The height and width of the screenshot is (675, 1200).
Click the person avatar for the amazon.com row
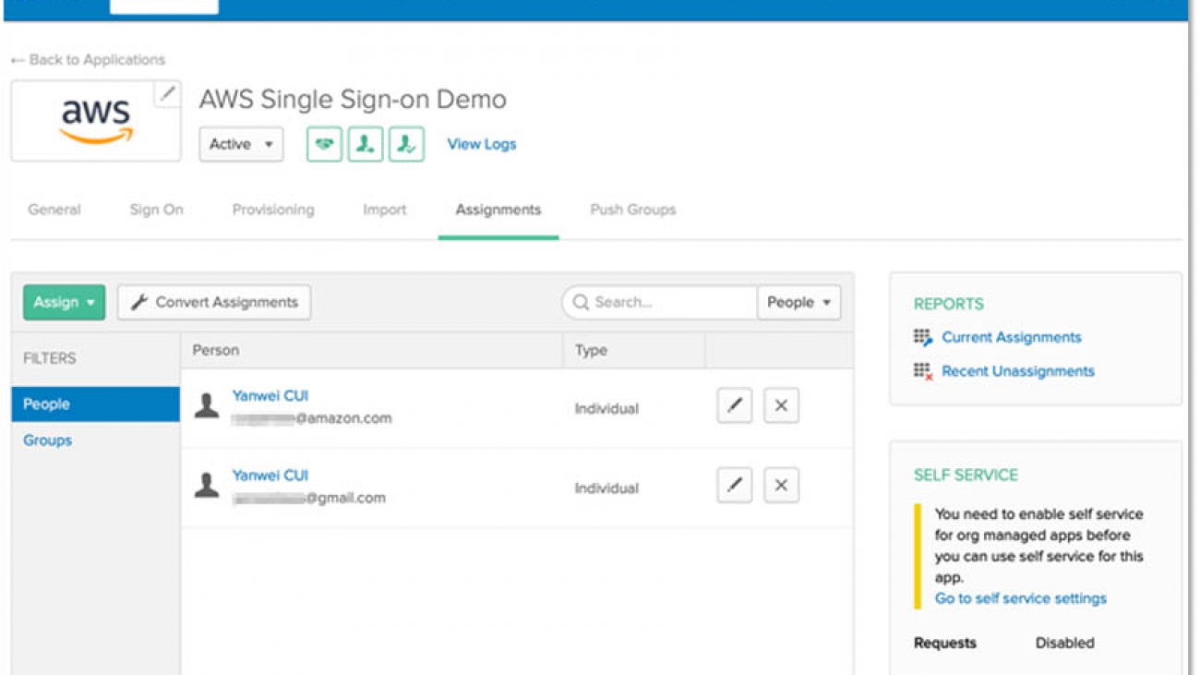207,405
